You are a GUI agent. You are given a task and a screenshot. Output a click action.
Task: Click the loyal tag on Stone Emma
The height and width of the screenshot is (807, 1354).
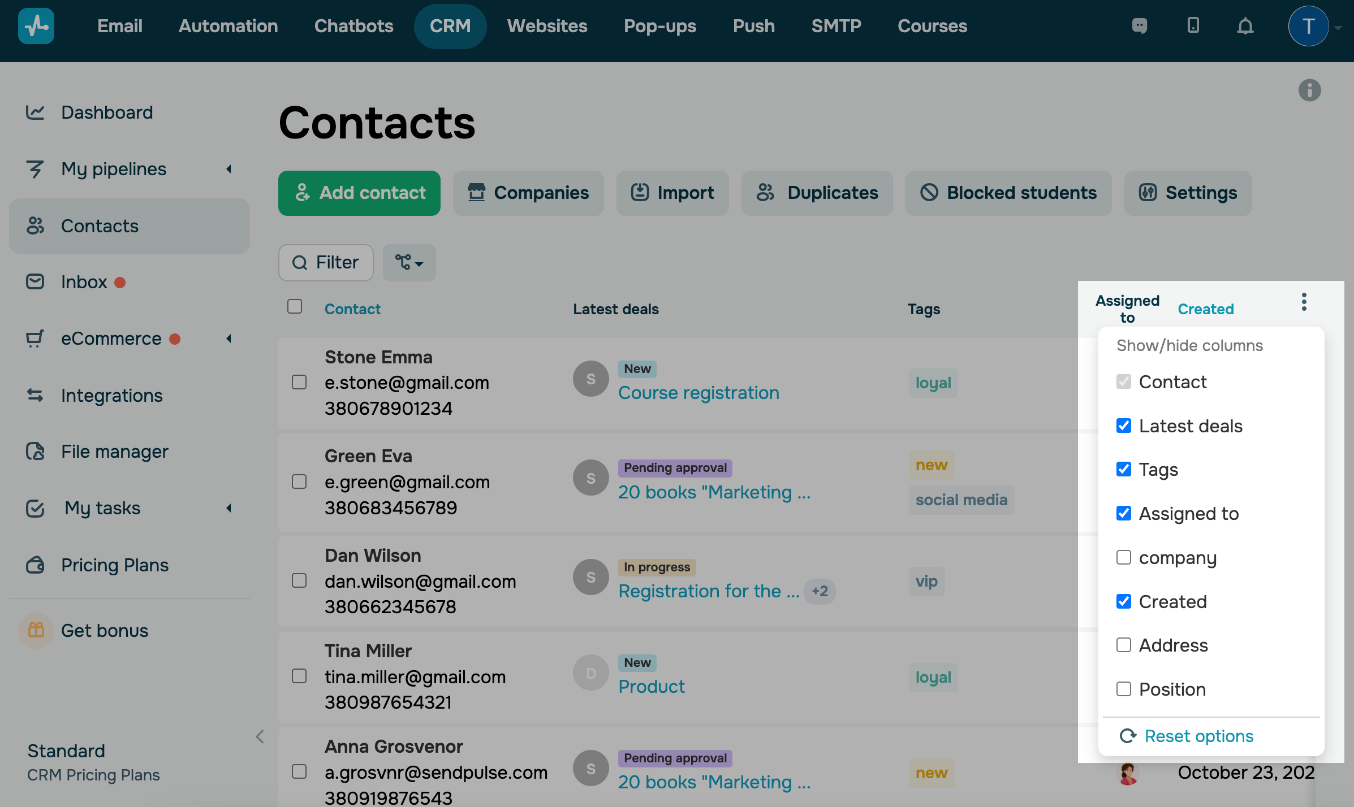933,383
